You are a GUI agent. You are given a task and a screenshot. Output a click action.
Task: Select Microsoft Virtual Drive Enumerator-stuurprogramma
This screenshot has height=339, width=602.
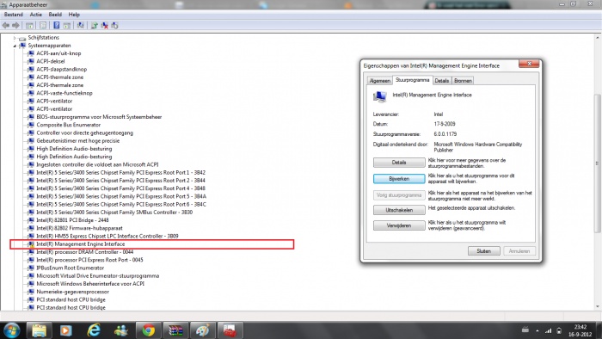coord(98,276)
